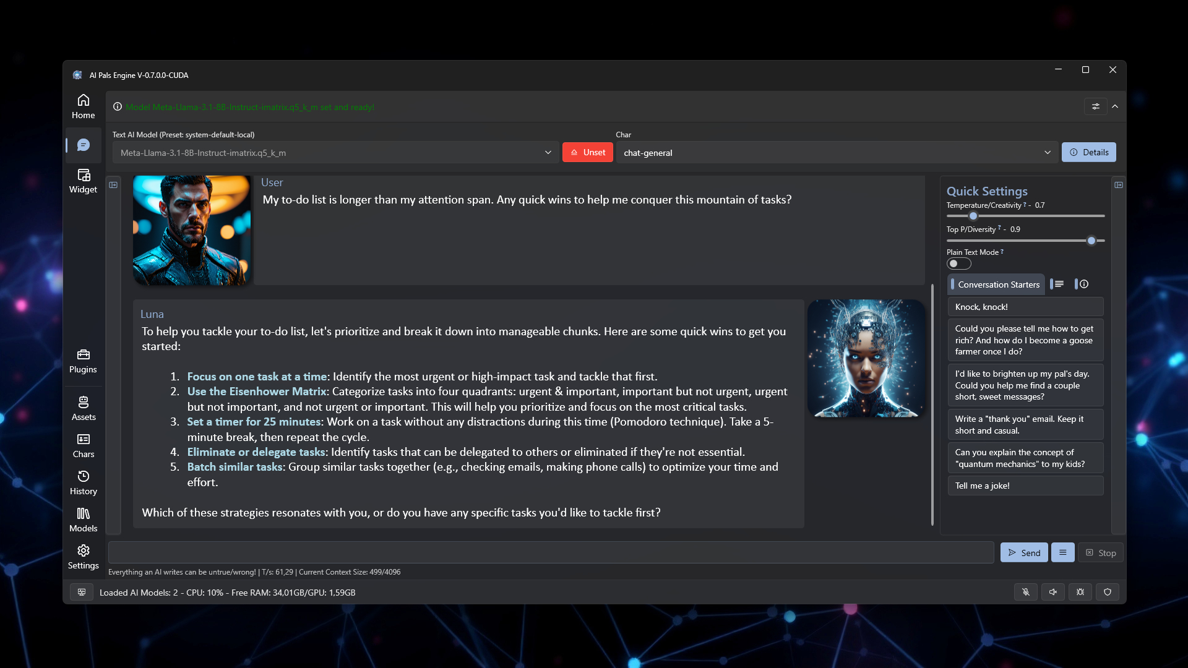Toggle the muted microphone button

1025,592
